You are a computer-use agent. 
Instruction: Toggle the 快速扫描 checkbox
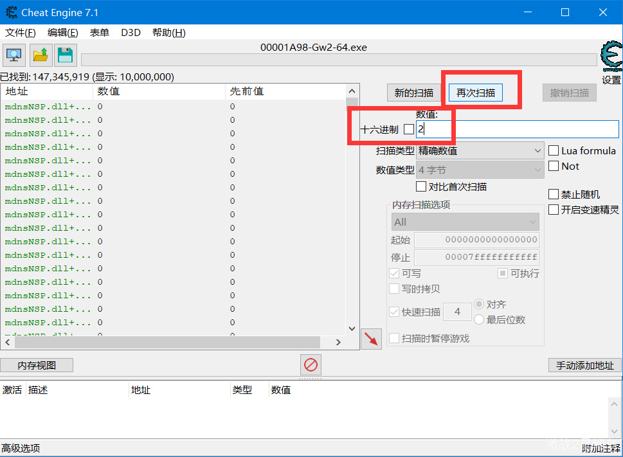(394, 312)
